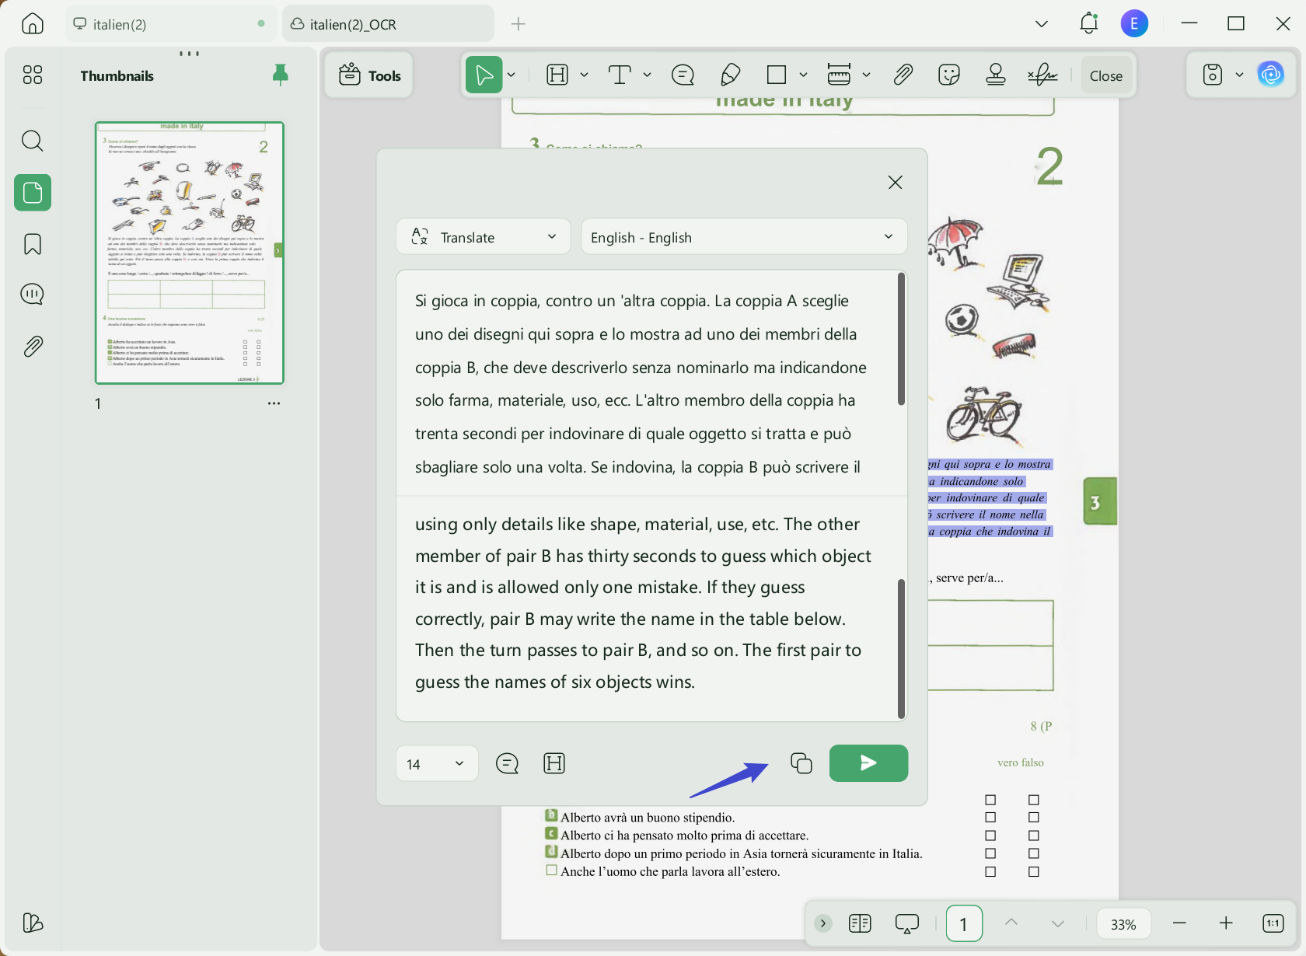The height and width of the screenshot is (956, 1306).
Task: Insert translation as a comment note
Action: (x=507, y=764)
